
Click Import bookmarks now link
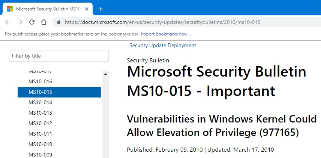166,34
